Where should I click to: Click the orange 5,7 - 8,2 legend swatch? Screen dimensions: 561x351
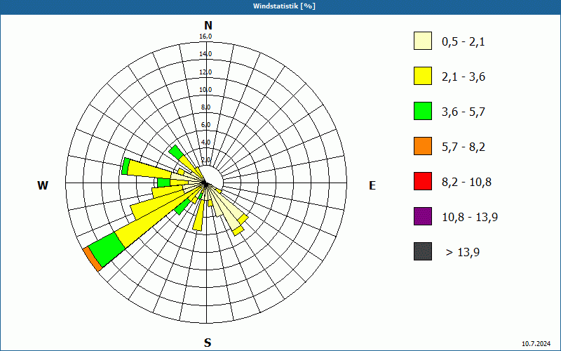(x=423, y=146)
